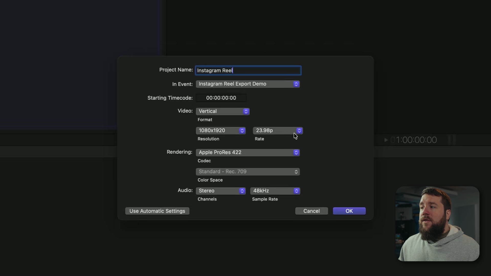Open the In Event dropdown
Screen dimensions: 491x276
click(x=248, y=84)
